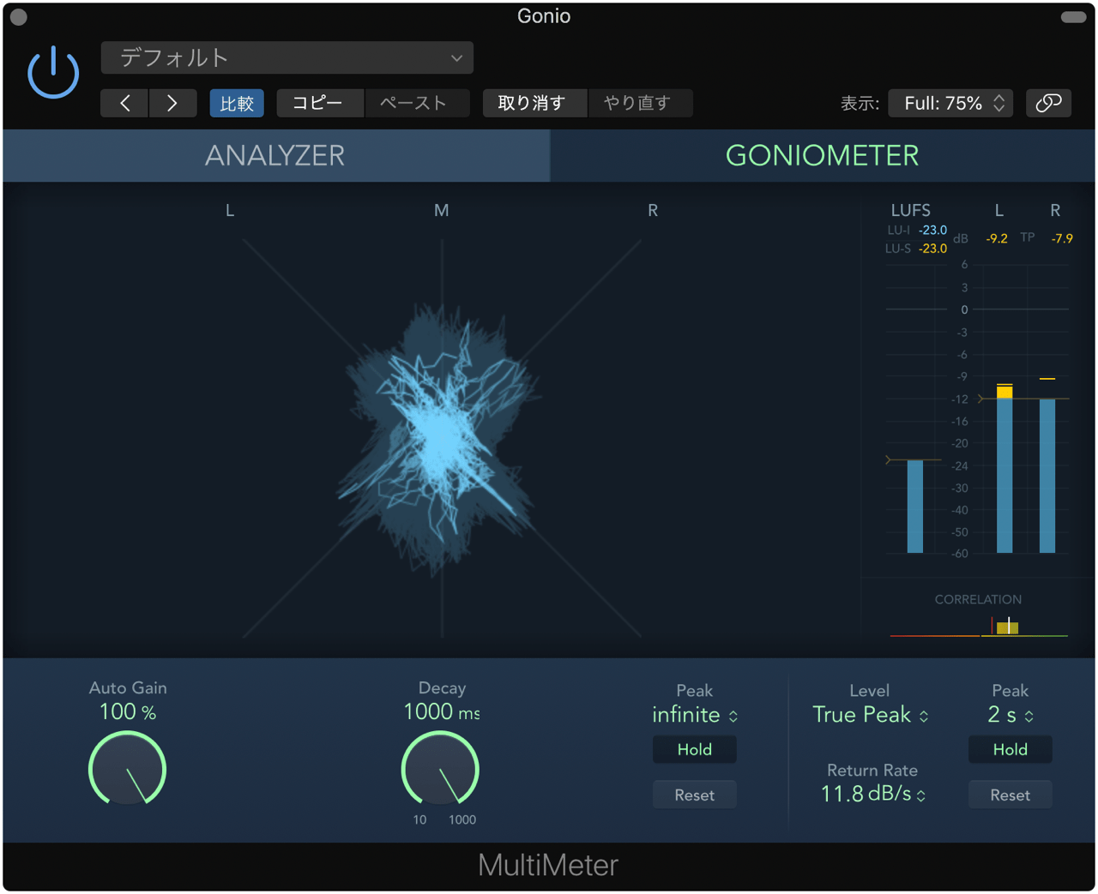Toggle Hold under the Peak infinite setting

[694, 749]
